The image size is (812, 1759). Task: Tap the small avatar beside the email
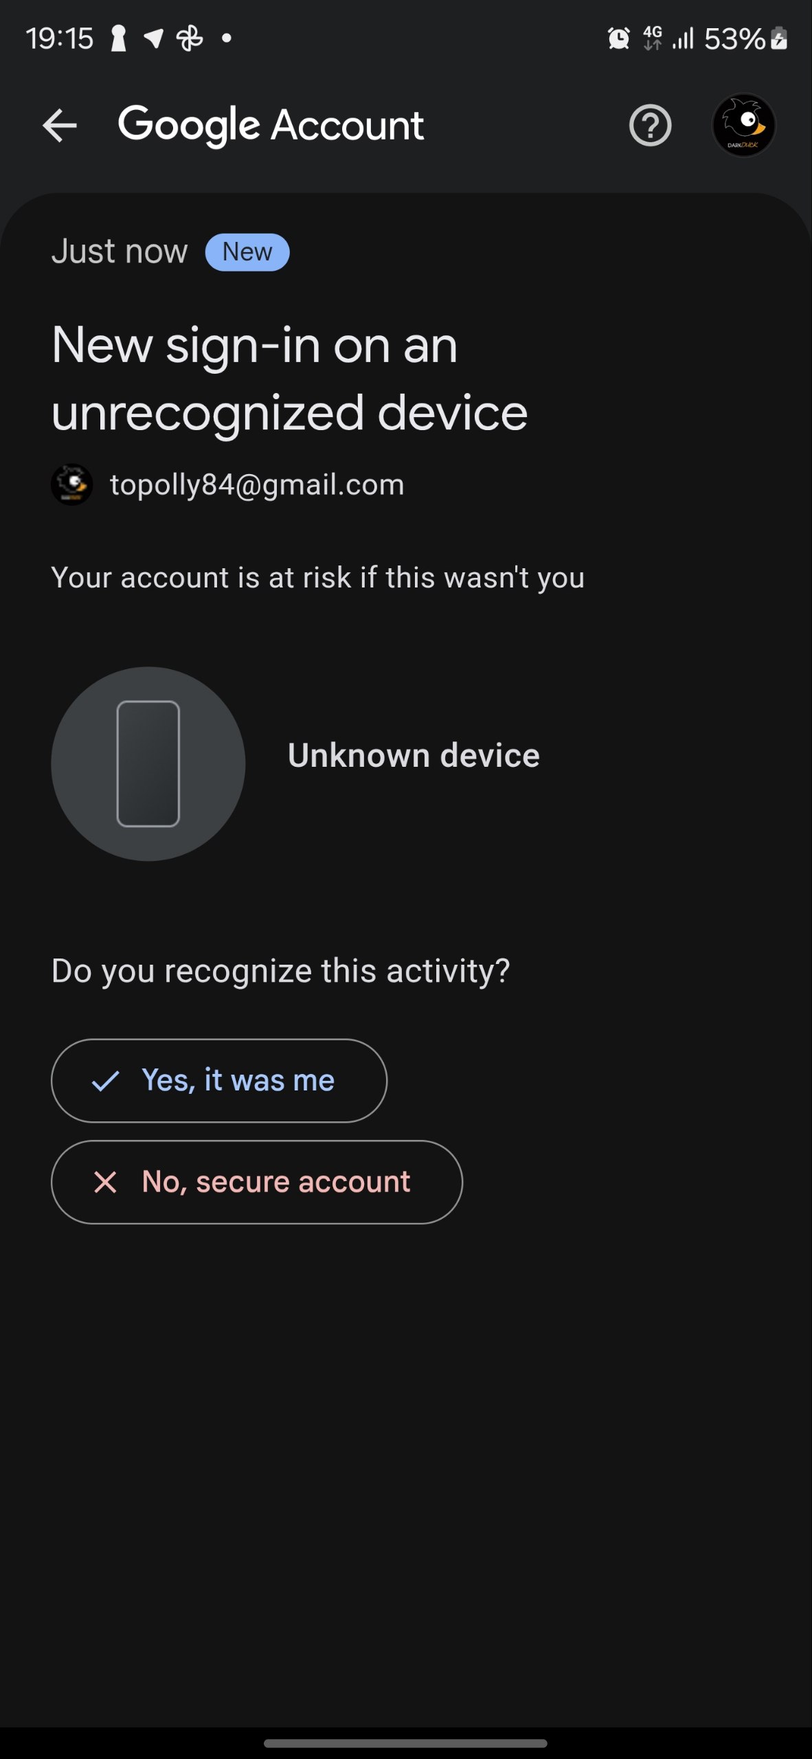point(72,485)
